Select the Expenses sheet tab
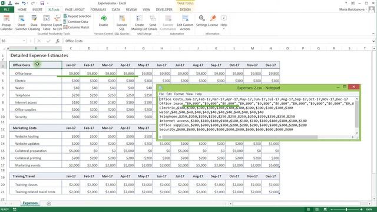 (30, 203)
